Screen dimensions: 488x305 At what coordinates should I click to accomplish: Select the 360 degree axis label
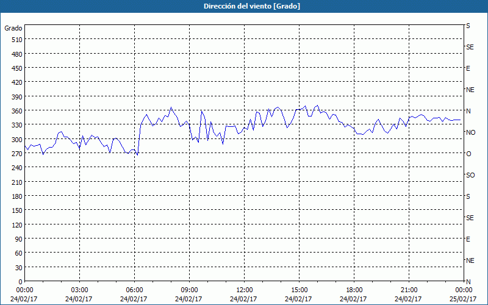[x=17, y=111]
